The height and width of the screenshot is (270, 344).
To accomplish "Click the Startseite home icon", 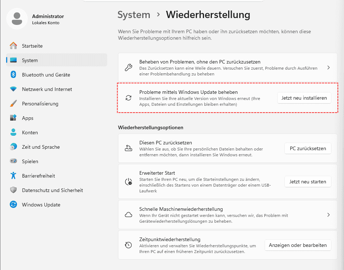I will (13, 45).
